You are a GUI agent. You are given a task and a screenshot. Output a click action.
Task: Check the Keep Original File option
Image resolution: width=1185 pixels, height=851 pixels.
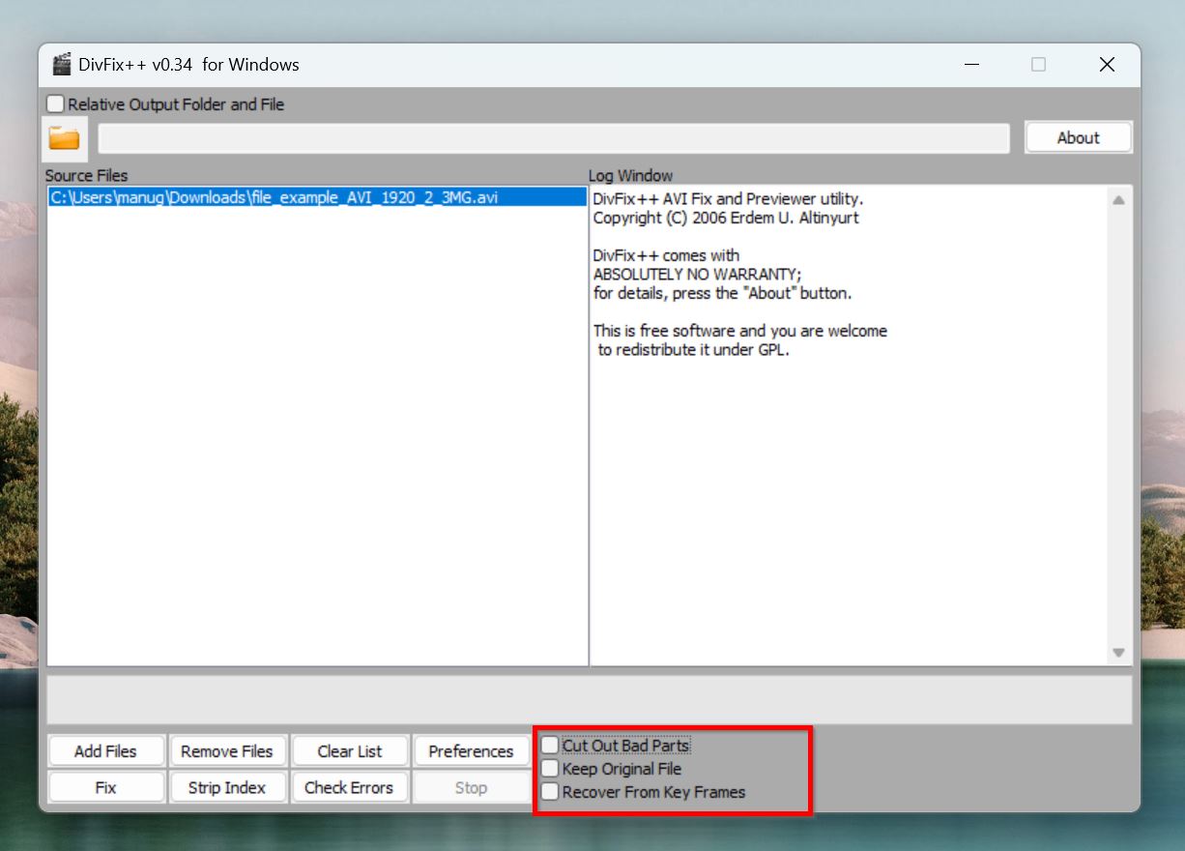550,768
